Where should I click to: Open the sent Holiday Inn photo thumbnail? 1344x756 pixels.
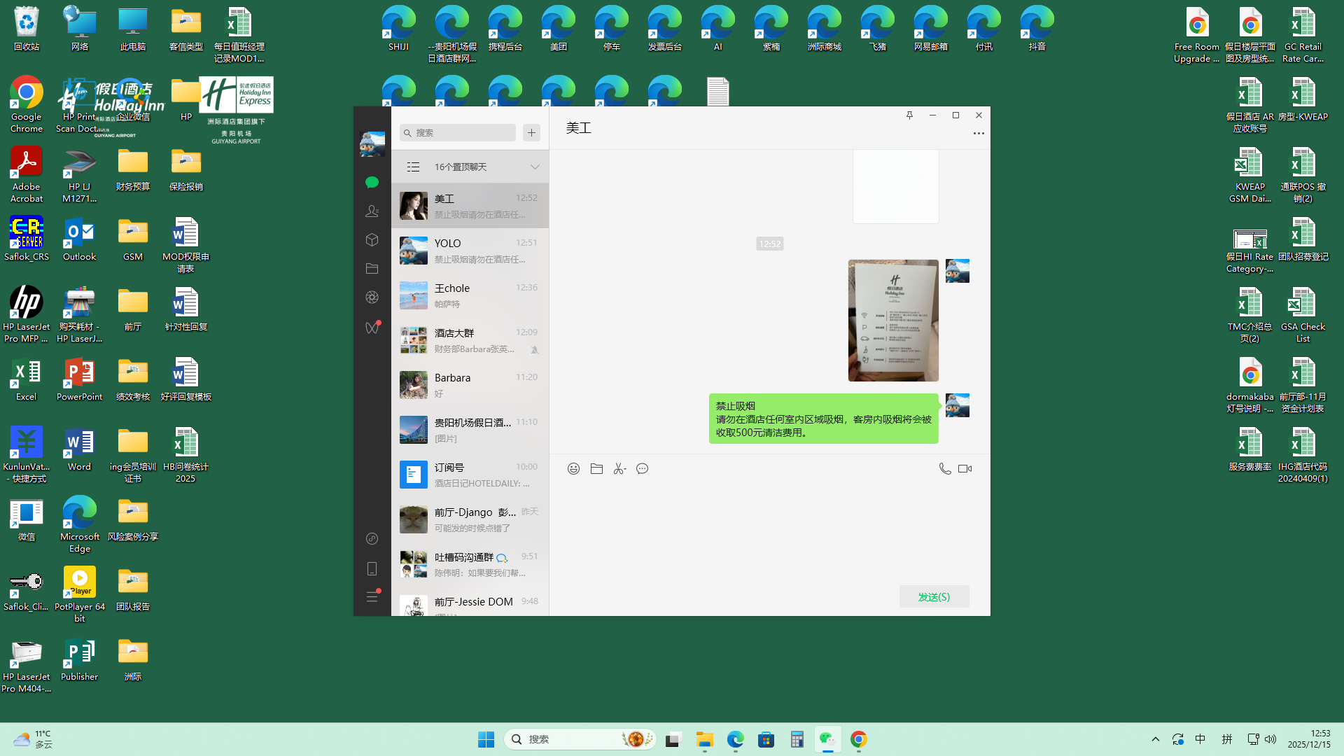[x=893, y=321]
